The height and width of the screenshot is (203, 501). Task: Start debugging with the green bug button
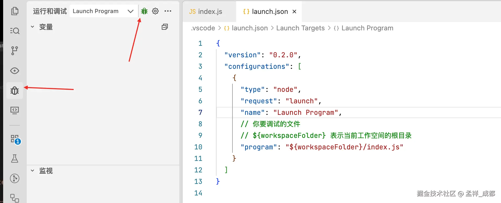pyautogui.click(x=144, y=11)
